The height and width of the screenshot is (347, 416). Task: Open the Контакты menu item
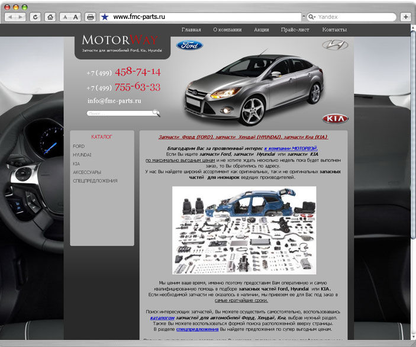[334, 30]
